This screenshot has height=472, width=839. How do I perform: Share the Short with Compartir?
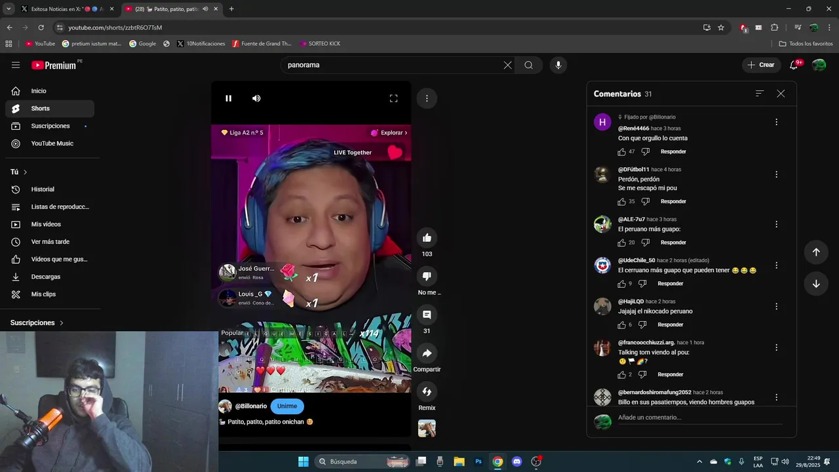point(427,353)
